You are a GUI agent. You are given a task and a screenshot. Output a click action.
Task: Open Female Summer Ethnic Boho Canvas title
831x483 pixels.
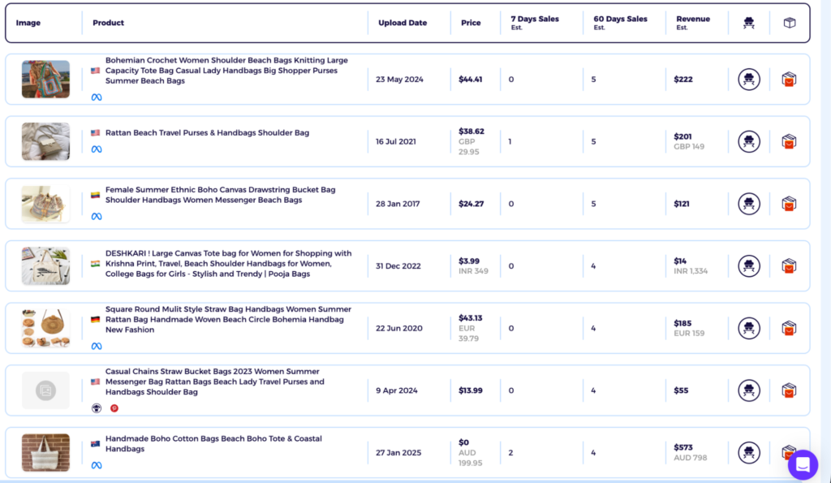click(220, 195)
